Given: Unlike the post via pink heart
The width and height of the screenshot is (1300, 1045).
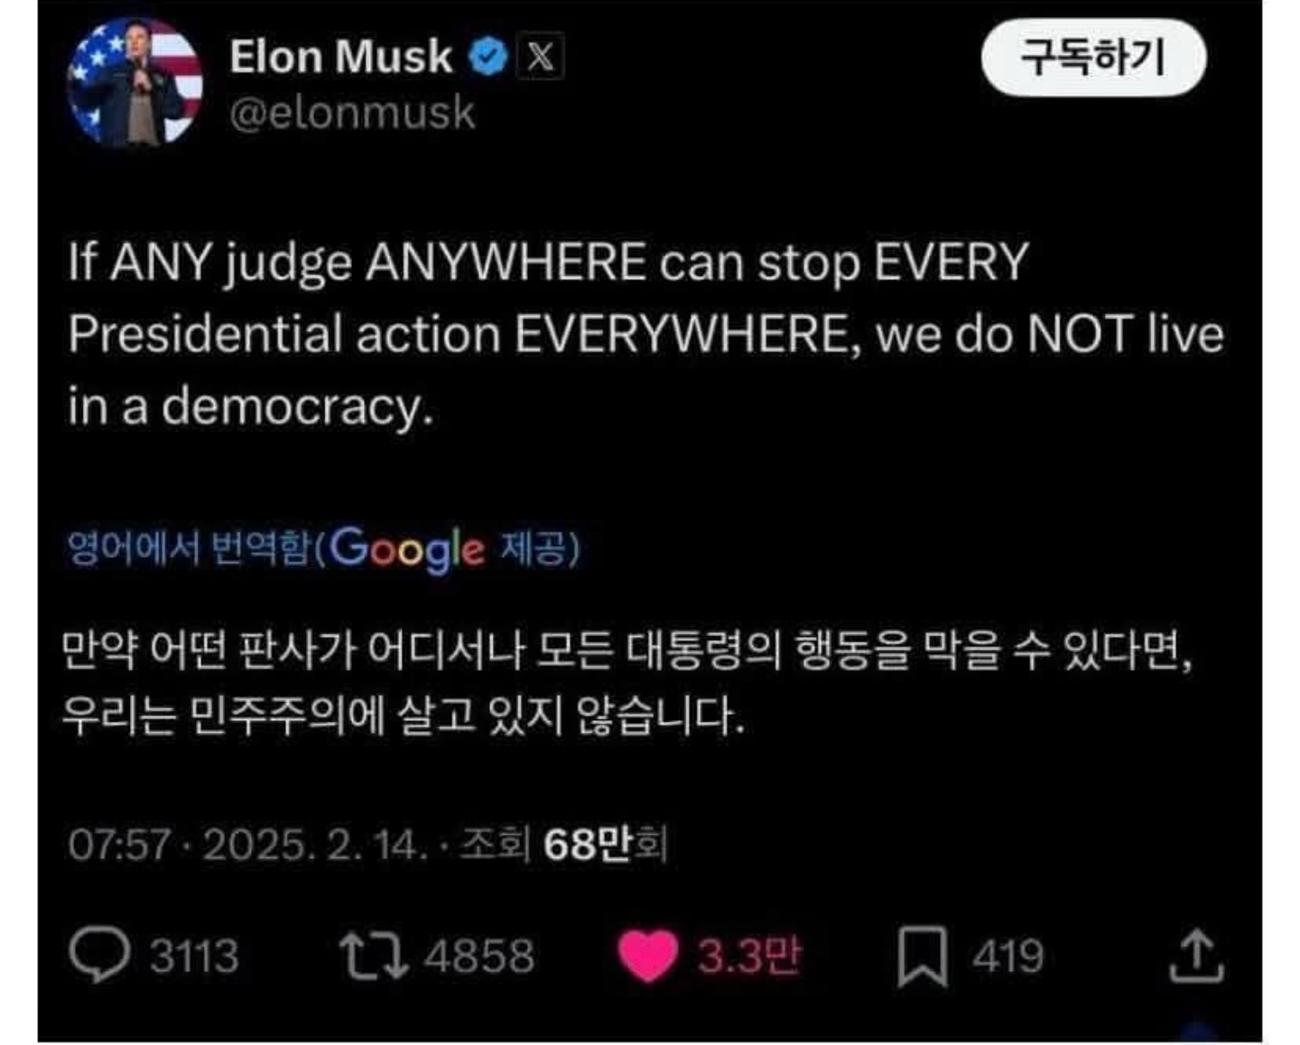Looking at the screenshot, I should 647,957.
